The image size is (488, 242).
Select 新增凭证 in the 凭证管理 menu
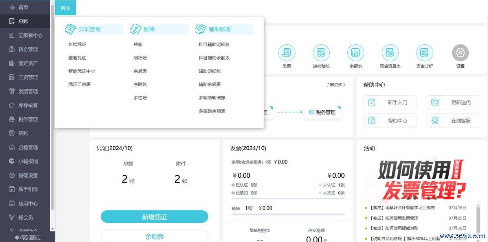(x=77, y=44)
